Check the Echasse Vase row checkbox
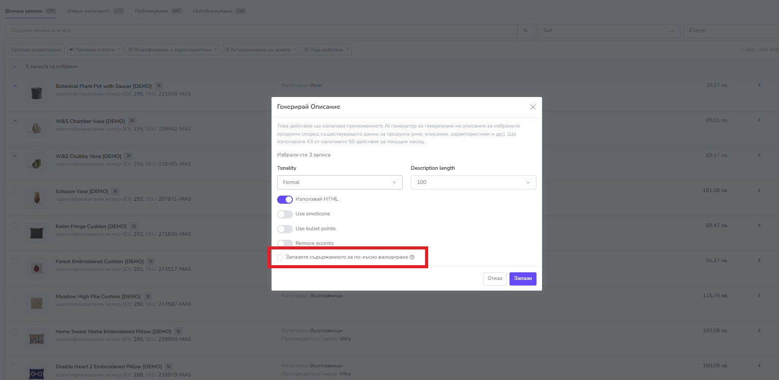Screen dimensions: 779x380 point(15,191)
